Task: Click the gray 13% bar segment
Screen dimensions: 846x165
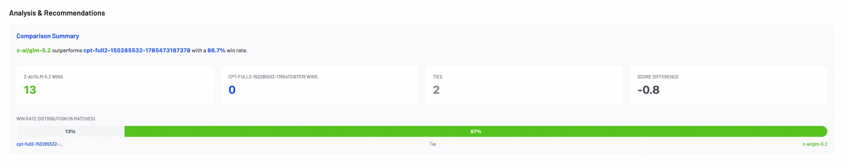Action: click(x=70, y=132)
